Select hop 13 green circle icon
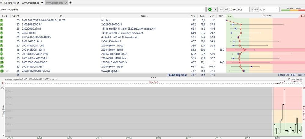The width and height of the screenshot is (305, 139). (2, 71)
